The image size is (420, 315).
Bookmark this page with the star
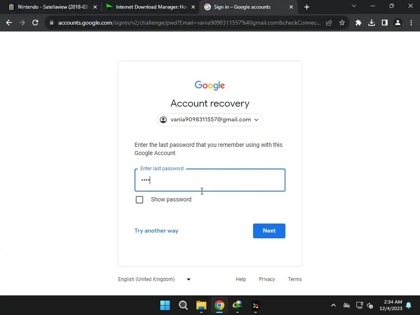(x=342, y=23)
